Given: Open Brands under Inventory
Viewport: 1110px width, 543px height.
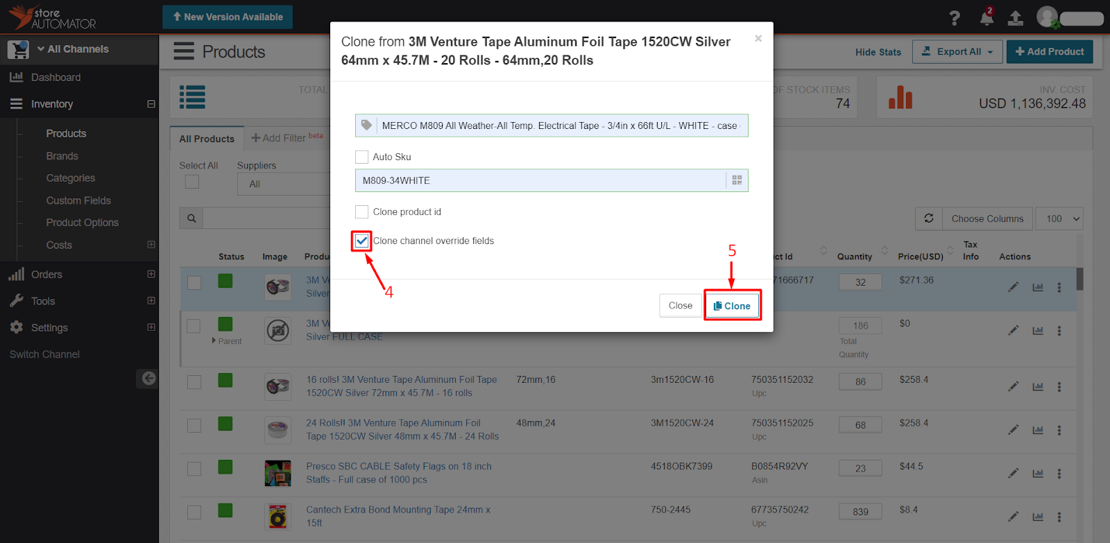Looking at the screenshot, I should point(62,156).
